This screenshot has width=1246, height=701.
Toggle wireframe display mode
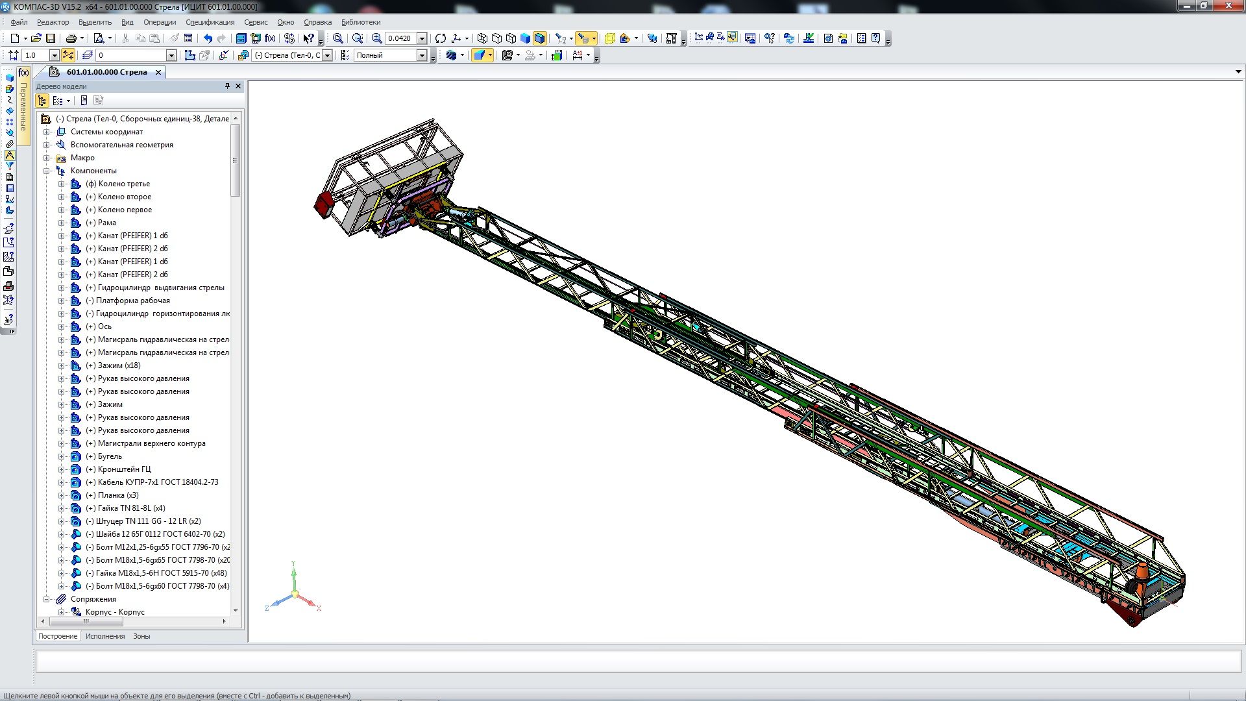[x=482, y=38]
